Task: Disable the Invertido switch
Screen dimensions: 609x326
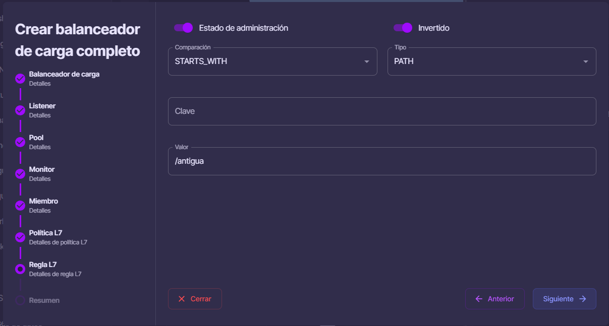Action: (x=403, y=28)
